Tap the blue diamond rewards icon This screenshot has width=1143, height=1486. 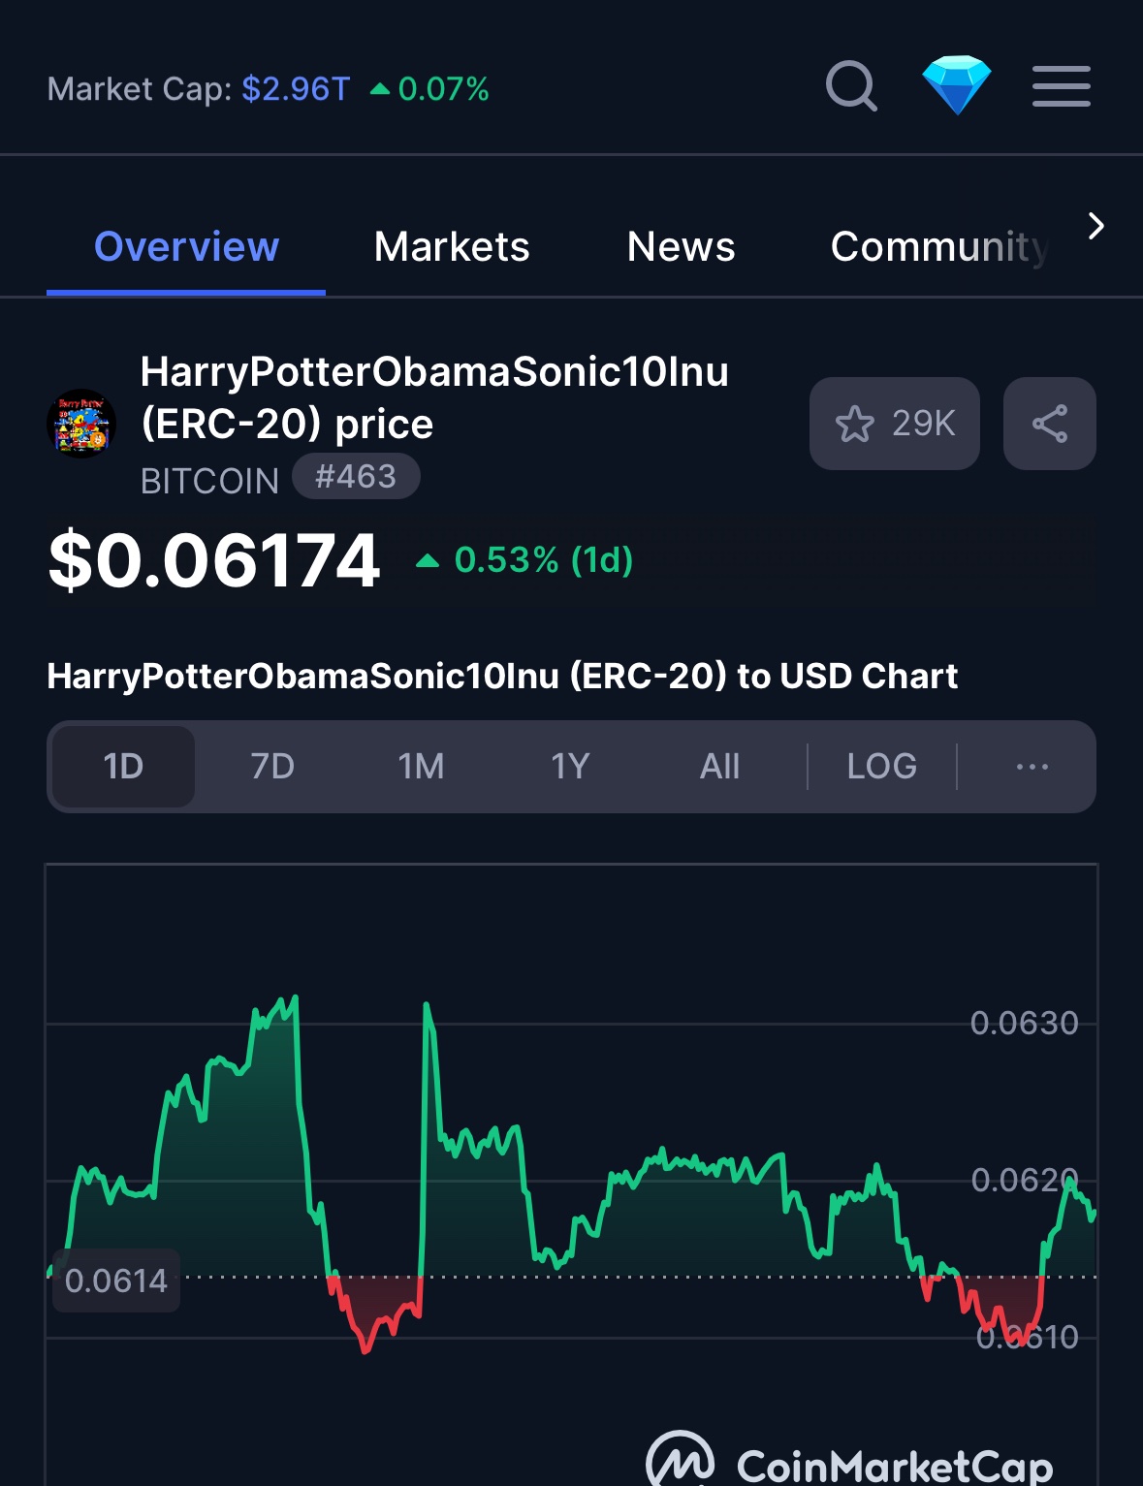(957, 85)
